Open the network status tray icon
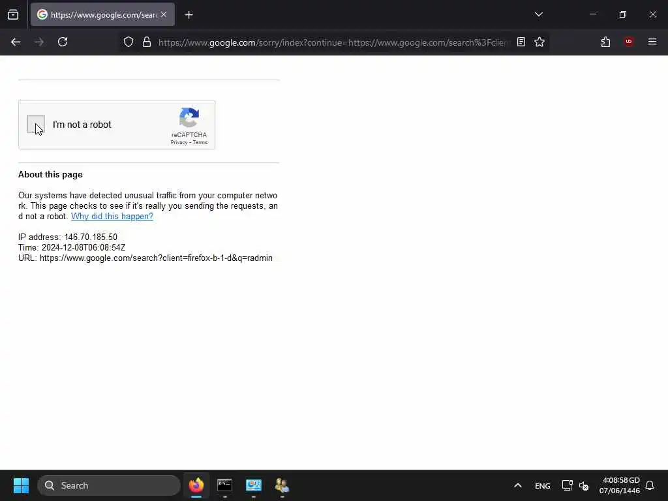Image resolution: width=668 pixels, height=501 pixels. pyautogui.click(x=567, y=485)
